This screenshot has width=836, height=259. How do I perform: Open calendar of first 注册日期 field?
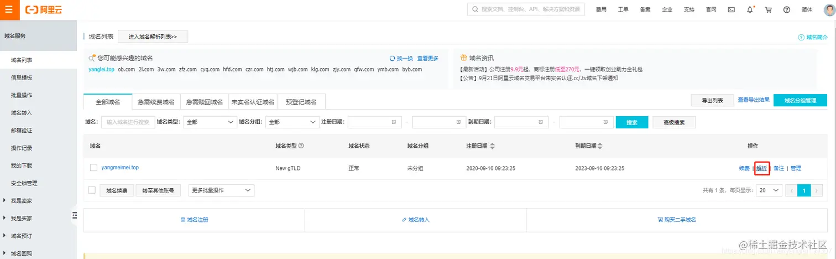tap(393, 122)
